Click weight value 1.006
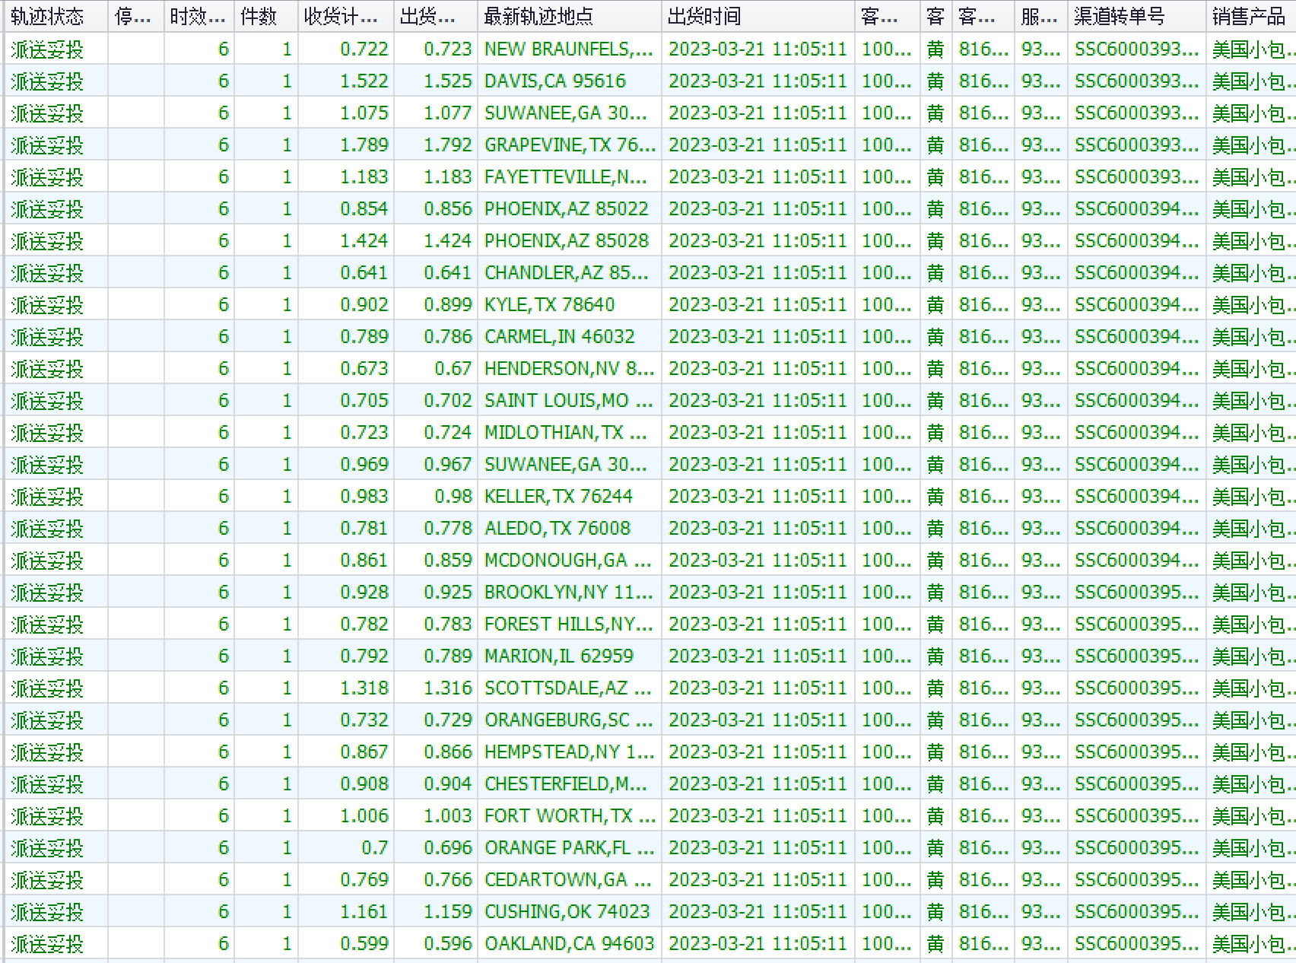Screen dimensions: 1296x963 364,816
